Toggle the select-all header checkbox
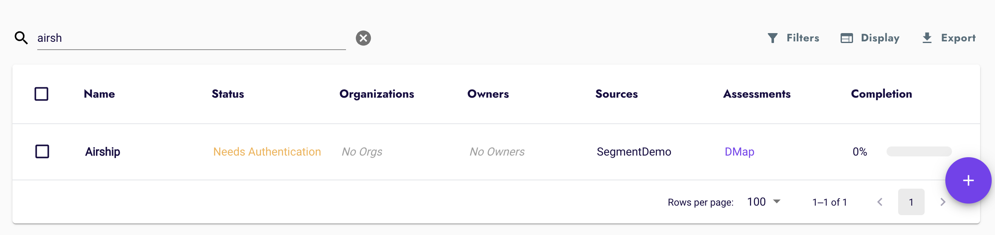Viewport: 995px width, 235px height. (41, 94)
